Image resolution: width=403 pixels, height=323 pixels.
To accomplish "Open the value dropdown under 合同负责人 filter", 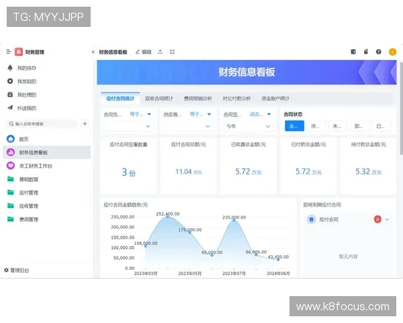I will click(128, 127).
